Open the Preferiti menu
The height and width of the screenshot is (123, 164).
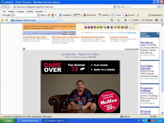pos(30,11)
